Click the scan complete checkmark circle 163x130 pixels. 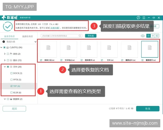coord(8,27)
